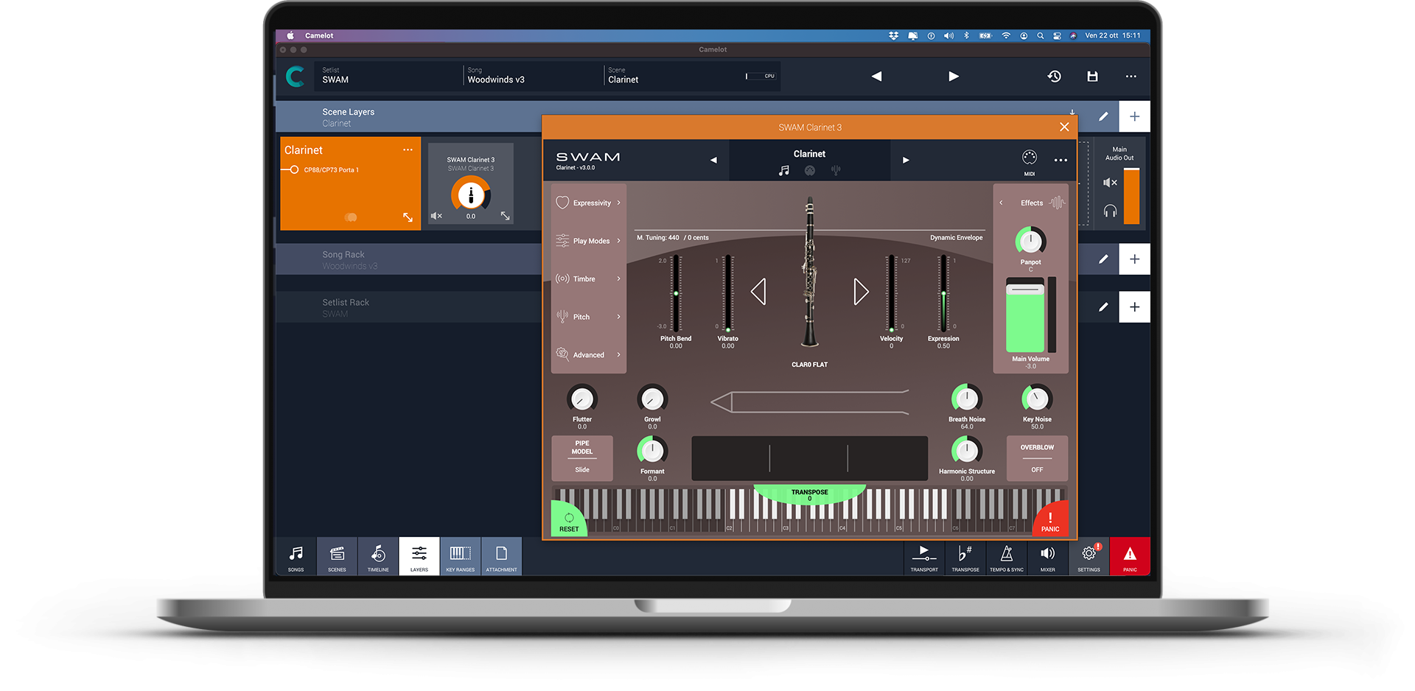Turn the Formant knob
This screenshot has width=1415, height=691.
652,451
